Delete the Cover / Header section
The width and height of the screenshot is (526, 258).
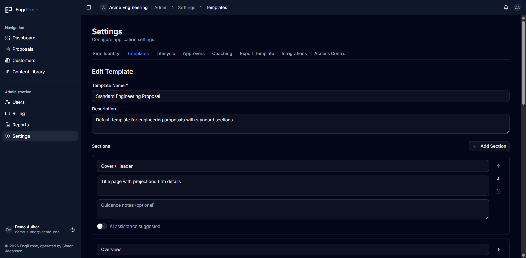(x=498, y=191)
